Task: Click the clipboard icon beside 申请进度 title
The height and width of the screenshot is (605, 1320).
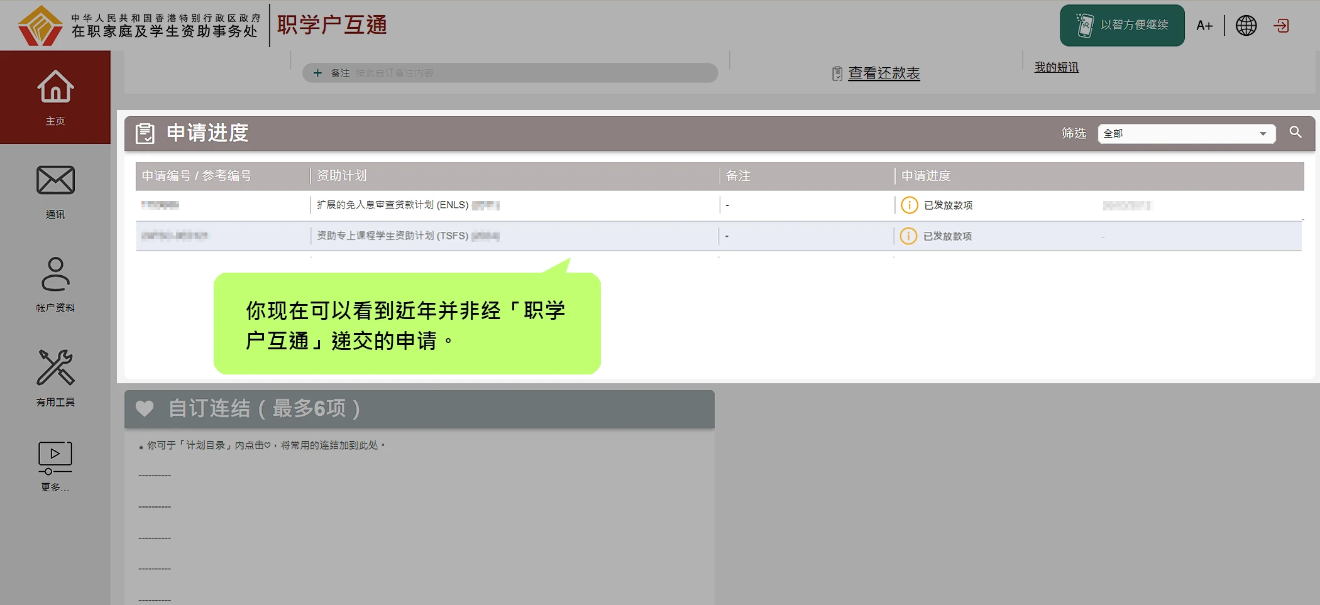Action: (x=145, y=133)
